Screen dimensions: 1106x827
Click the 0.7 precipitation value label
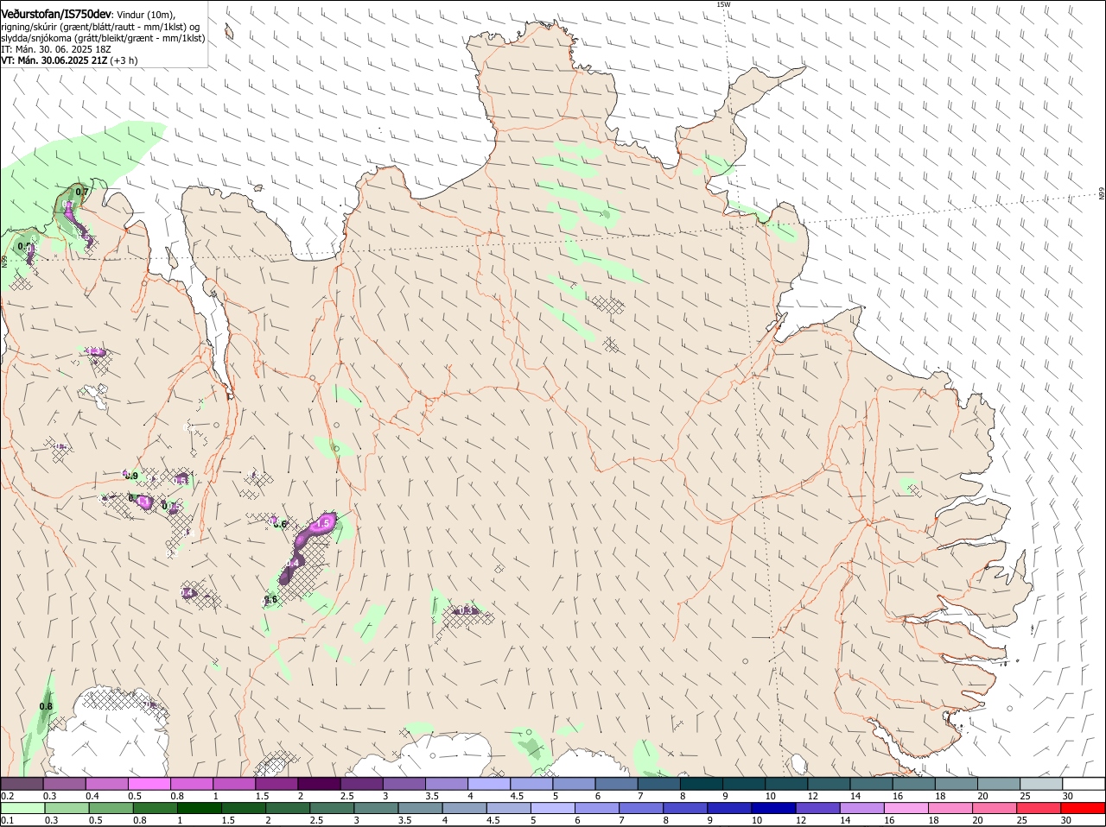pos(82,192)
